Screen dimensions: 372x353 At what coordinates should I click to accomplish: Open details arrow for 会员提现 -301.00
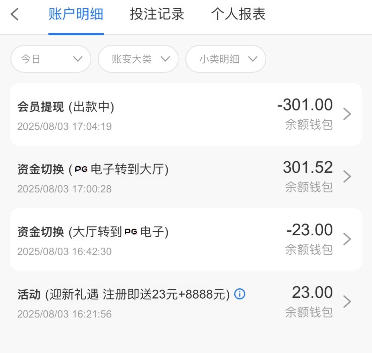click(347, 114)
